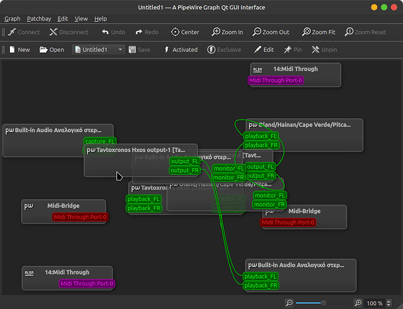Click the Unpin toolbar button
Screen dimensions: 403x309
click(x=325, y=49)
